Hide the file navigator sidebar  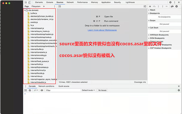[x=60, y=7]
